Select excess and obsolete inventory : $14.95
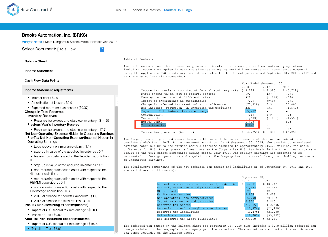This screenshot has height=237, width=328. tap(71, 121)
